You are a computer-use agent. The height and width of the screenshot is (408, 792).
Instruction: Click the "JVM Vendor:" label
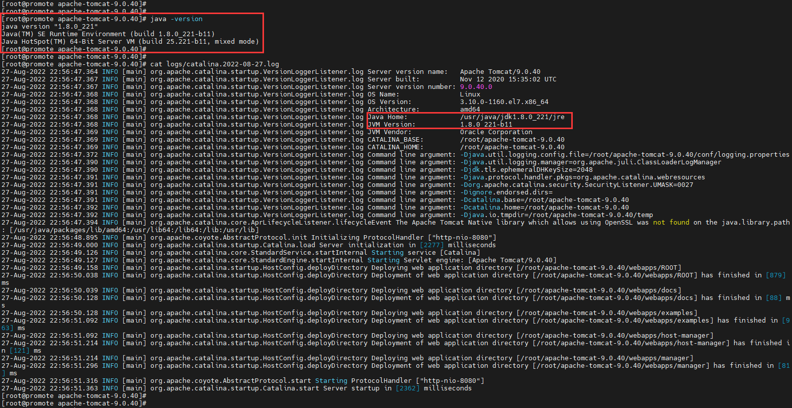(390, 132)
